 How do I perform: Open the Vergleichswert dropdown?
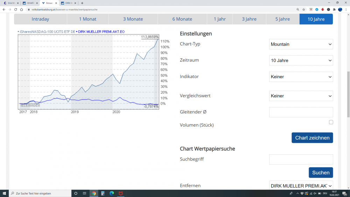click(301, 96)
